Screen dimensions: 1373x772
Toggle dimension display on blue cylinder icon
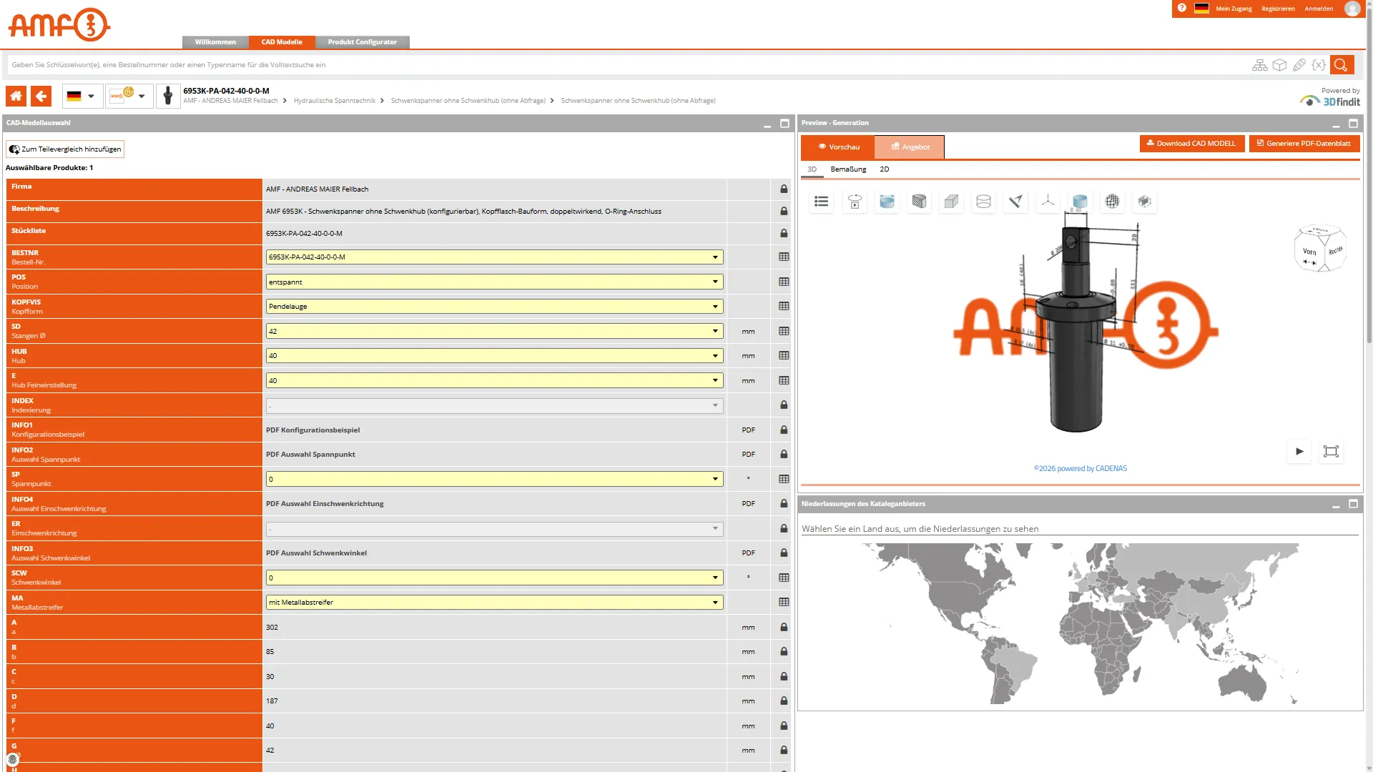[887, 202]
